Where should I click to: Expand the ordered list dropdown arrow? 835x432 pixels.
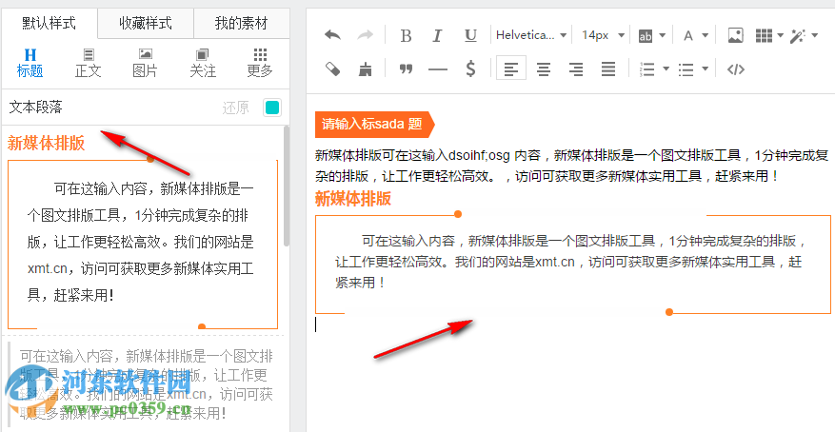[x=666, y=69]
